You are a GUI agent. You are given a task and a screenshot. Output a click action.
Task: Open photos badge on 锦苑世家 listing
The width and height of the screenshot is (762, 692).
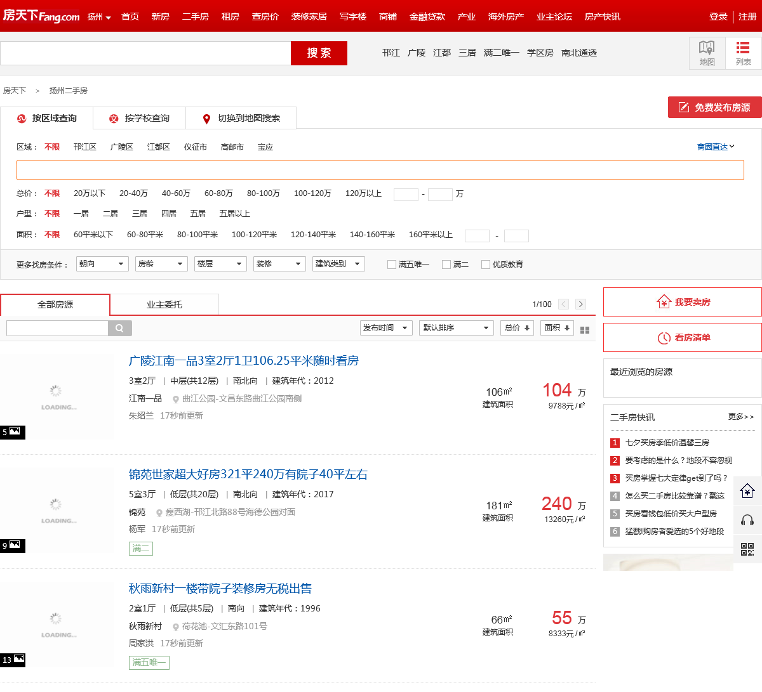point(13,545)
